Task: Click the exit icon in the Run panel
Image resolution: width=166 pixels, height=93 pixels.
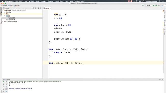Action: 3,92
